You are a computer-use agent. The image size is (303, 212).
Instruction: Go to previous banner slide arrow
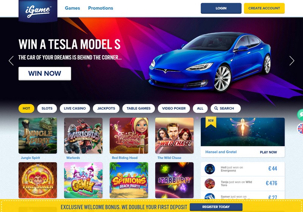point(11,61)
